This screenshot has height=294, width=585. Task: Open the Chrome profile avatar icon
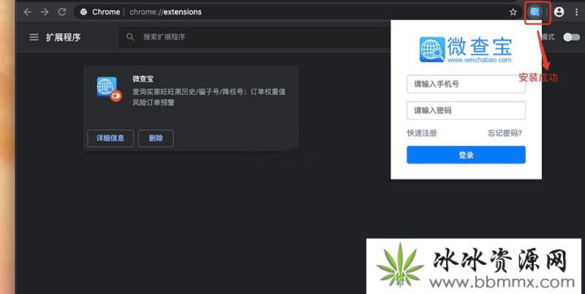[559, 12]
